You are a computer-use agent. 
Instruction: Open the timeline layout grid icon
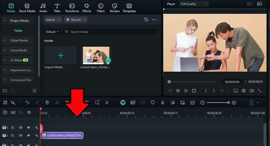5,103
